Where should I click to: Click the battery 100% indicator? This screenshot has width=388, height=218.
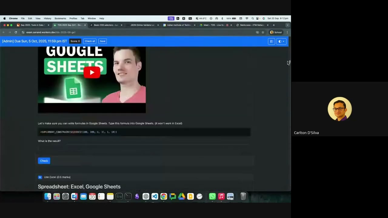click(x=231, y=18)
